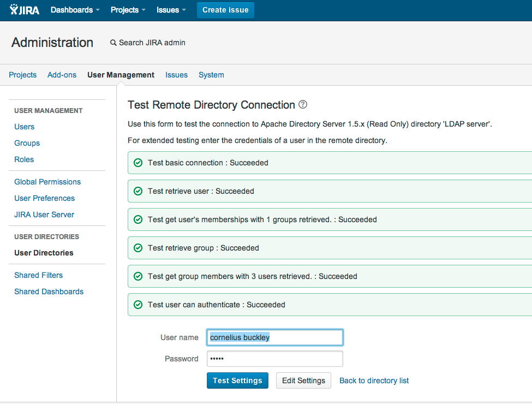532x404 pixels.
Task: Open help icon beside Test Remote Directory Connection
Action: tap(303, 105)
